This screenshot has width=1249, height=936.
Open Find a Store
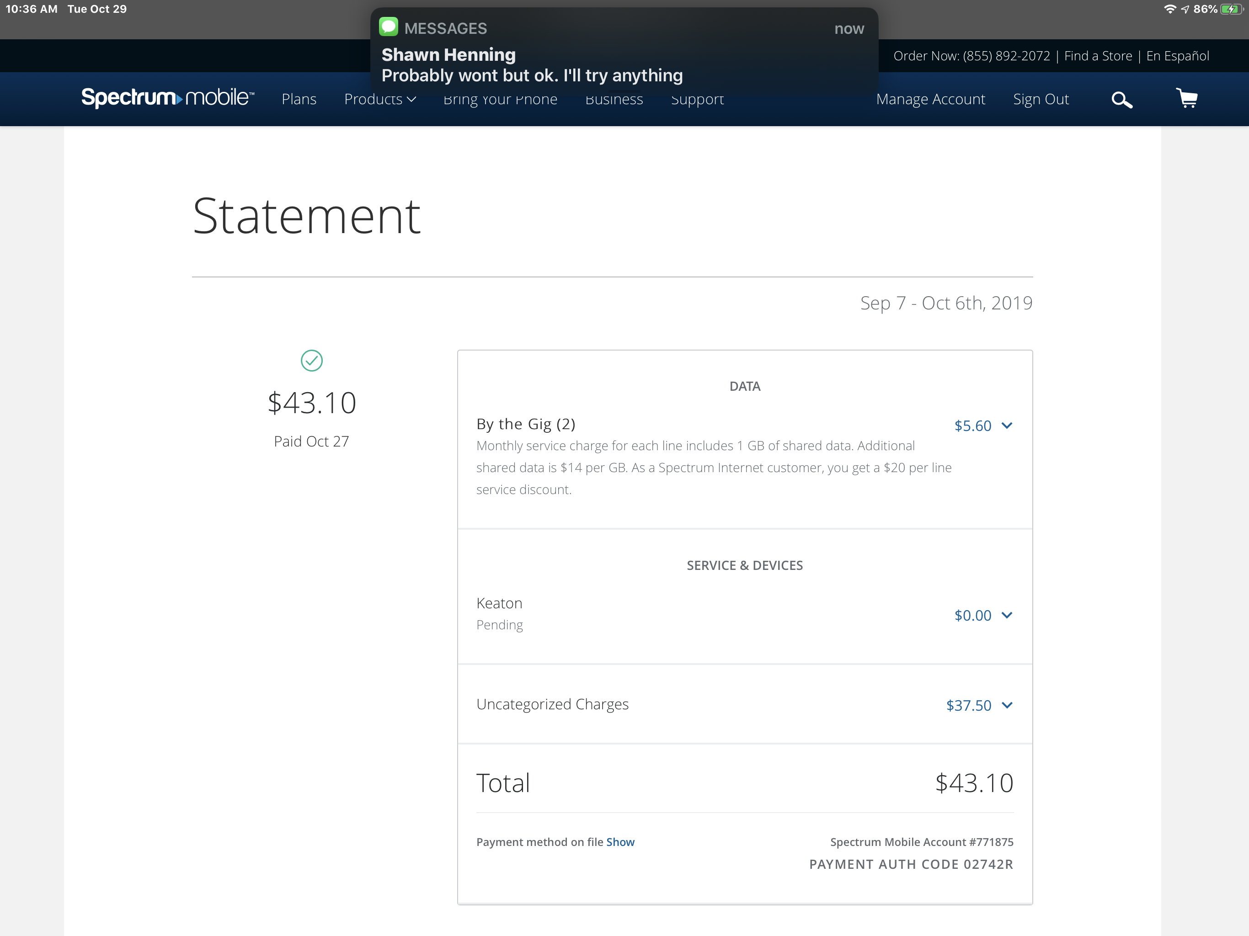coord(1098,55)
